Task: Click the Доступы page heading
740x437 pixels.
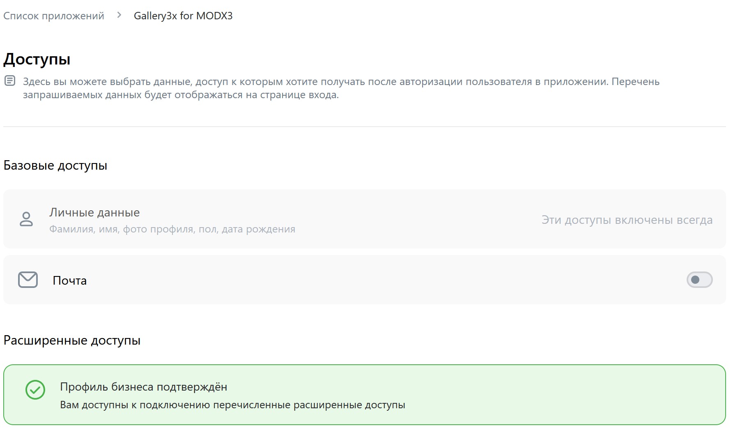Action: click(x=37, y=59)
